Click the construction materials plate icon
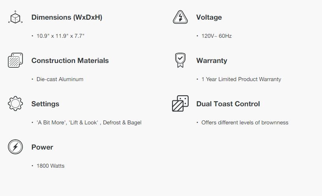This screenshot has width=322, height=196. (x=15, y=61)
